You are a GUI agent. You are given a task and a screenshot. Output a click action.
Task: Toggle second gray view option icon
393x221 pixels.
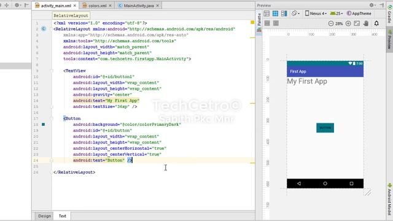point(276,23)
